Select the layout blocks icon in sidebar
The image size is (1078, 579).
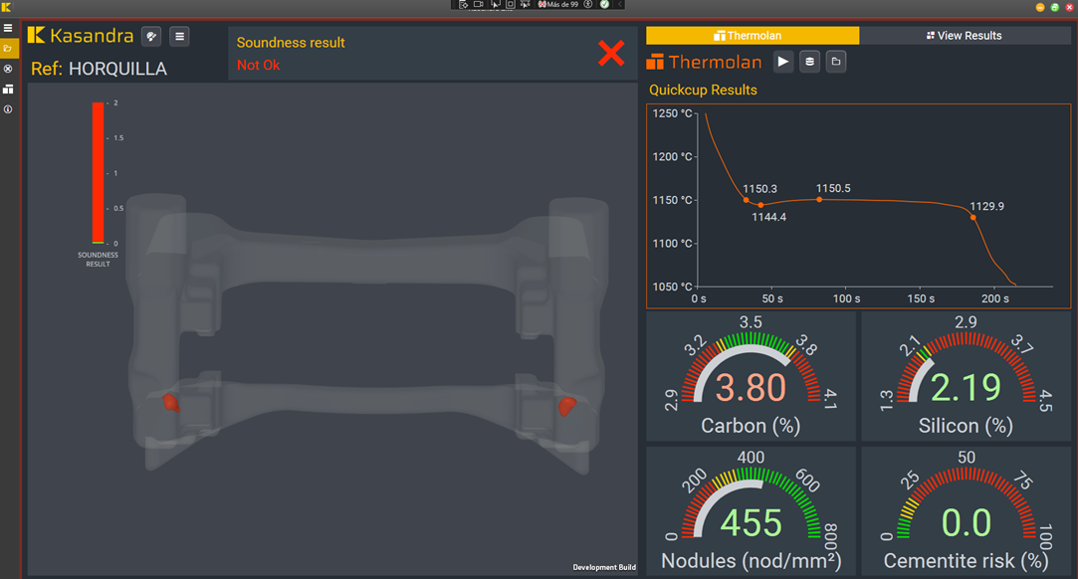click(8, 90)
